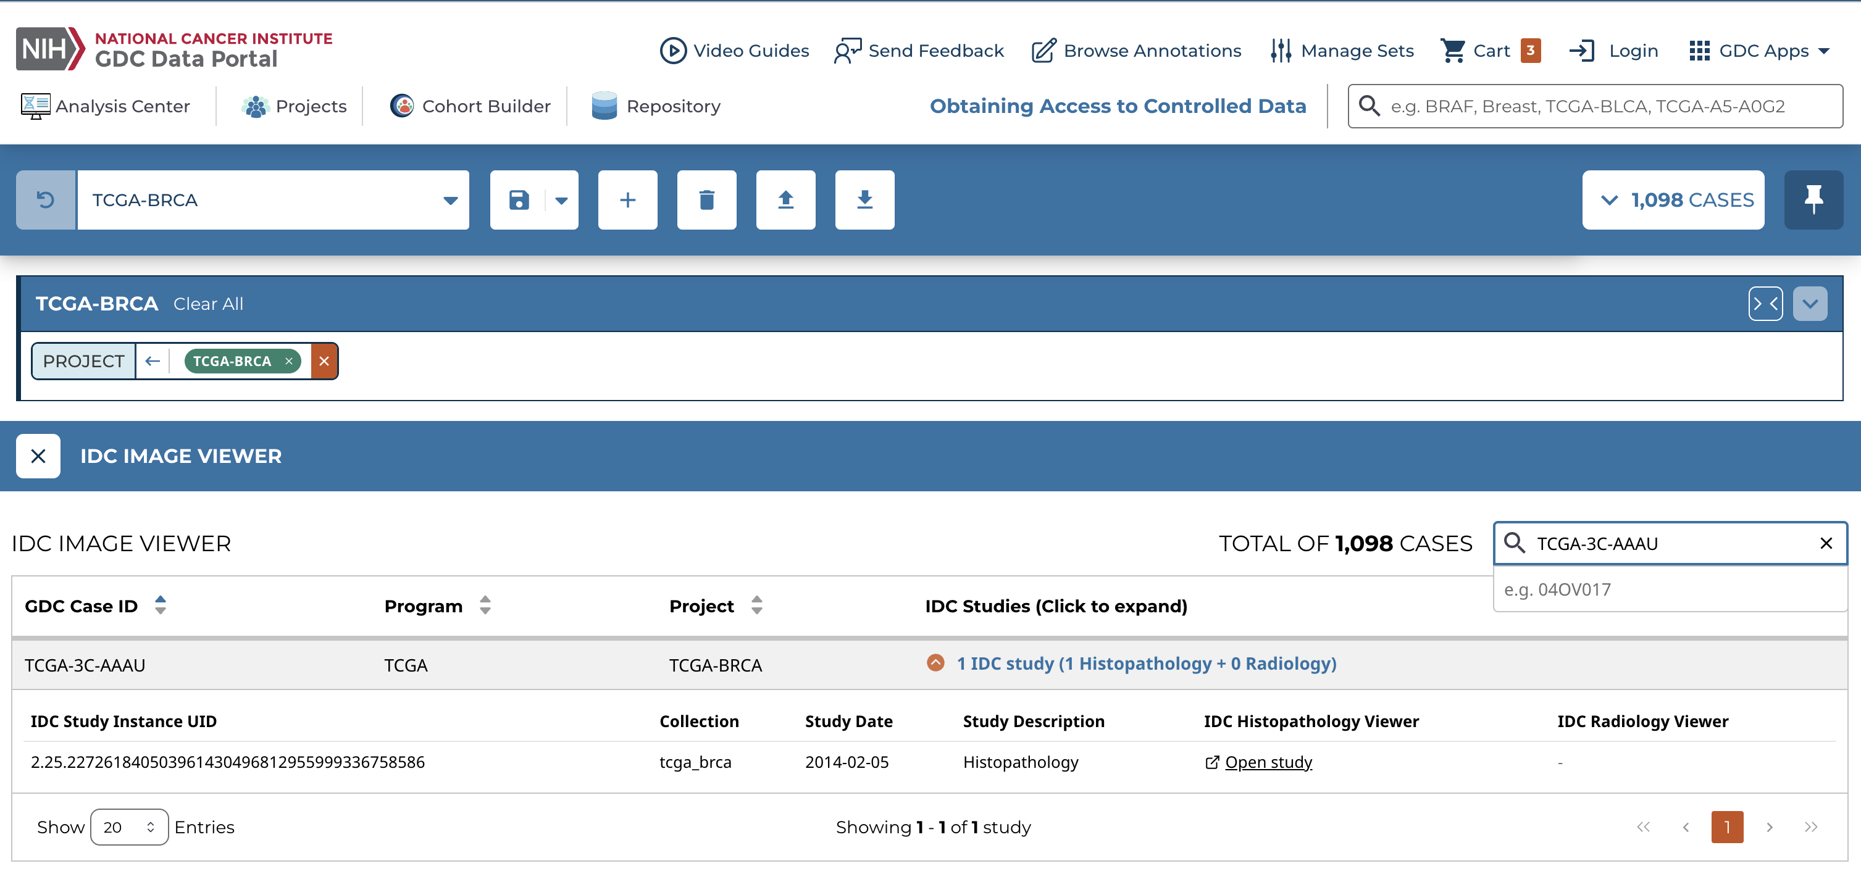Delete cohort using trash icon
Viewport: 1861px width, 874px height.
(706, 200)
